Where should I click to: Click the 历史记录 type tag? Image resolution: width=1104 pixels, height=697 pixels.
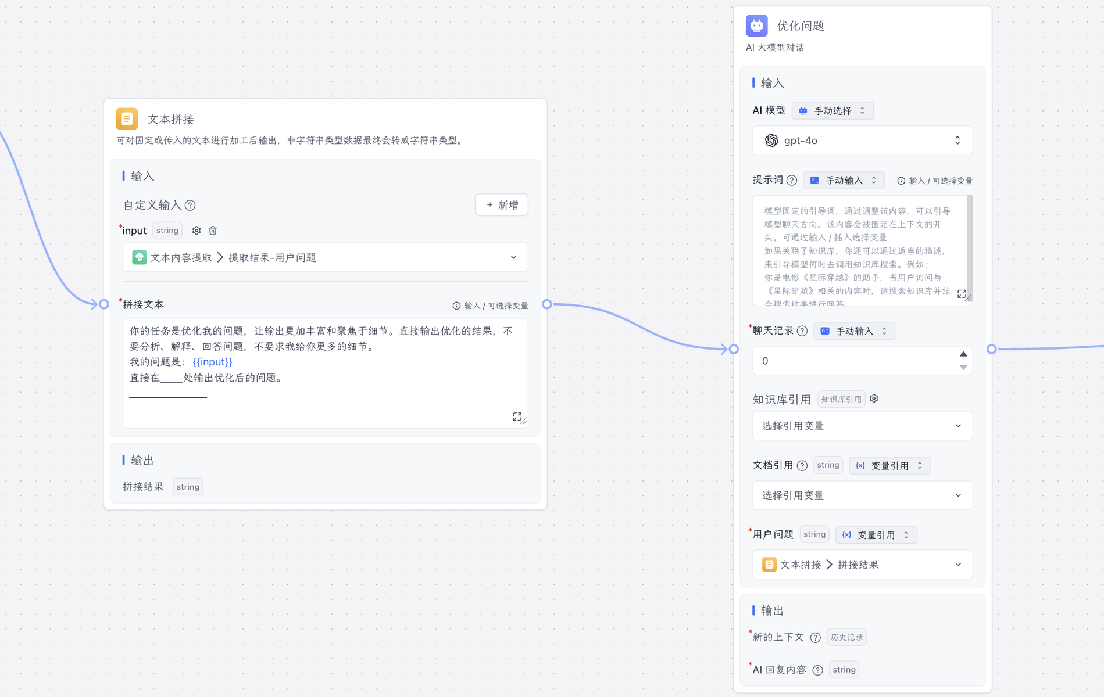(846, 637)
